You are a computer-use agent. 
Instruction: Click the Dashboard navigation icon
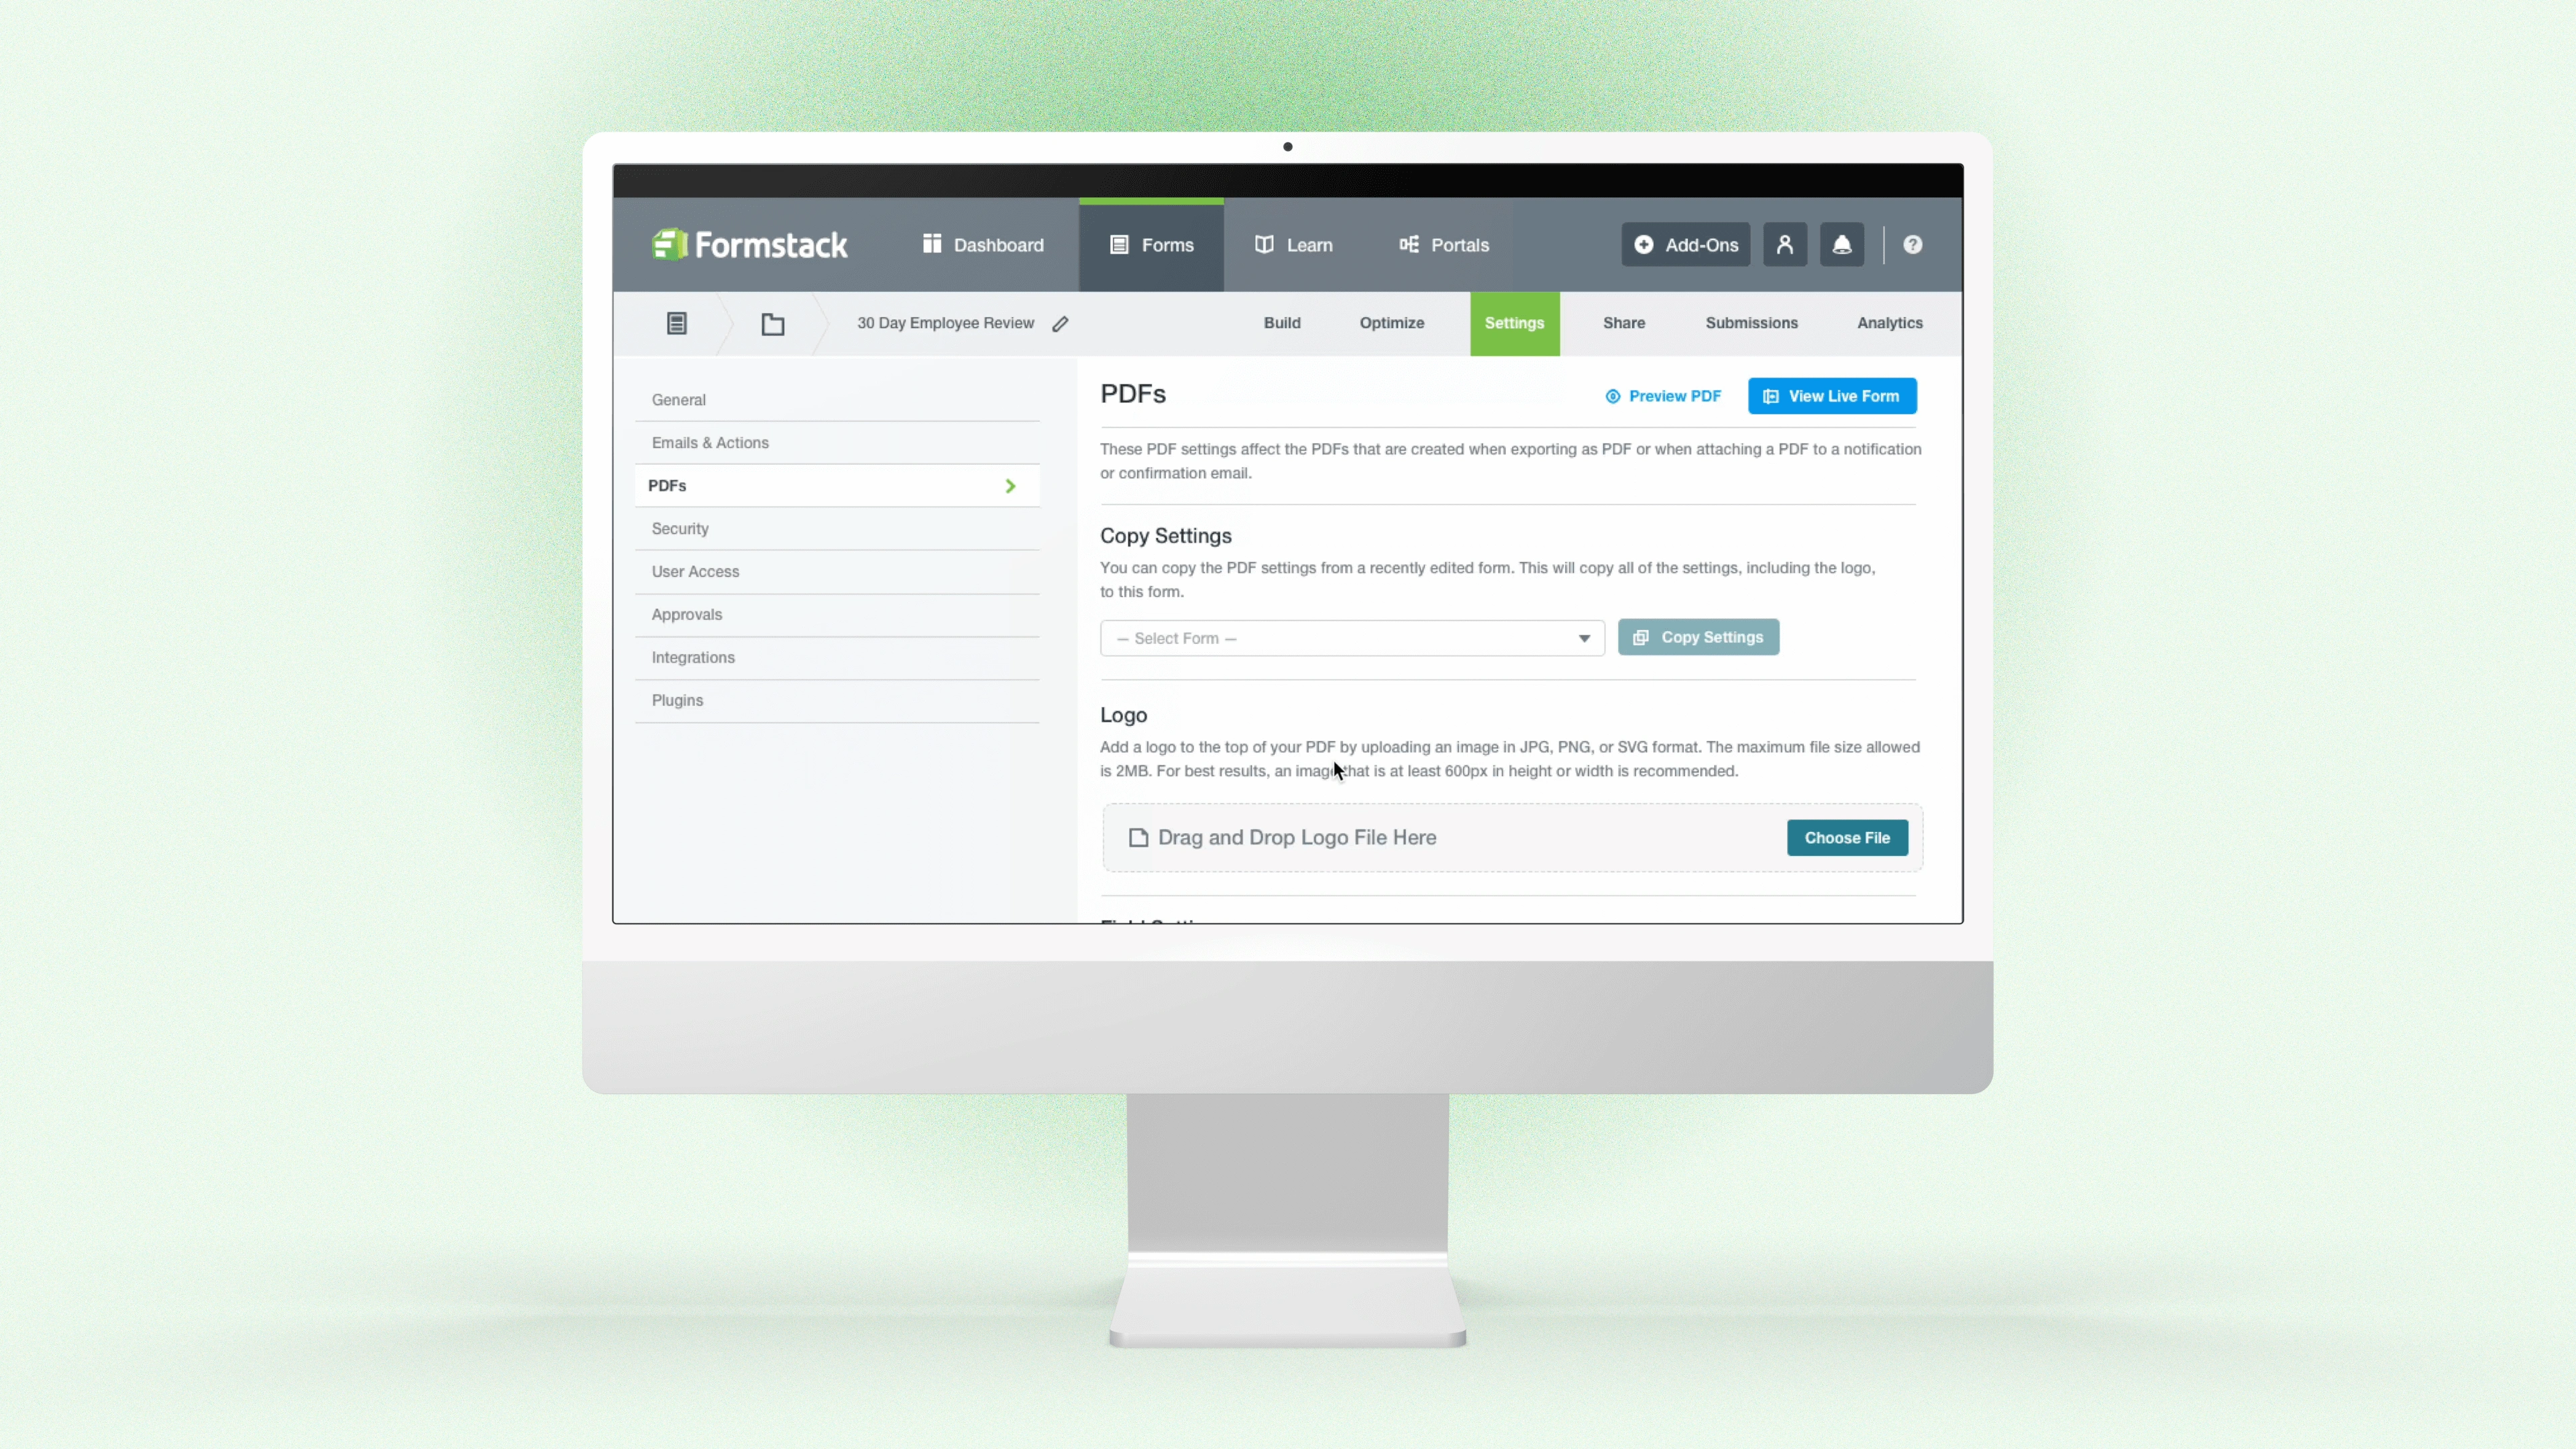[932, 244]
